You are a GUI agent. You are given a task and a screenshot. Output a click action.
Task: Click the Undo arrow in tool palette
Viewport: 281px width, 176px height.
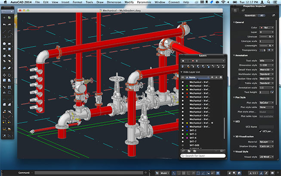[x=4, y=25]
